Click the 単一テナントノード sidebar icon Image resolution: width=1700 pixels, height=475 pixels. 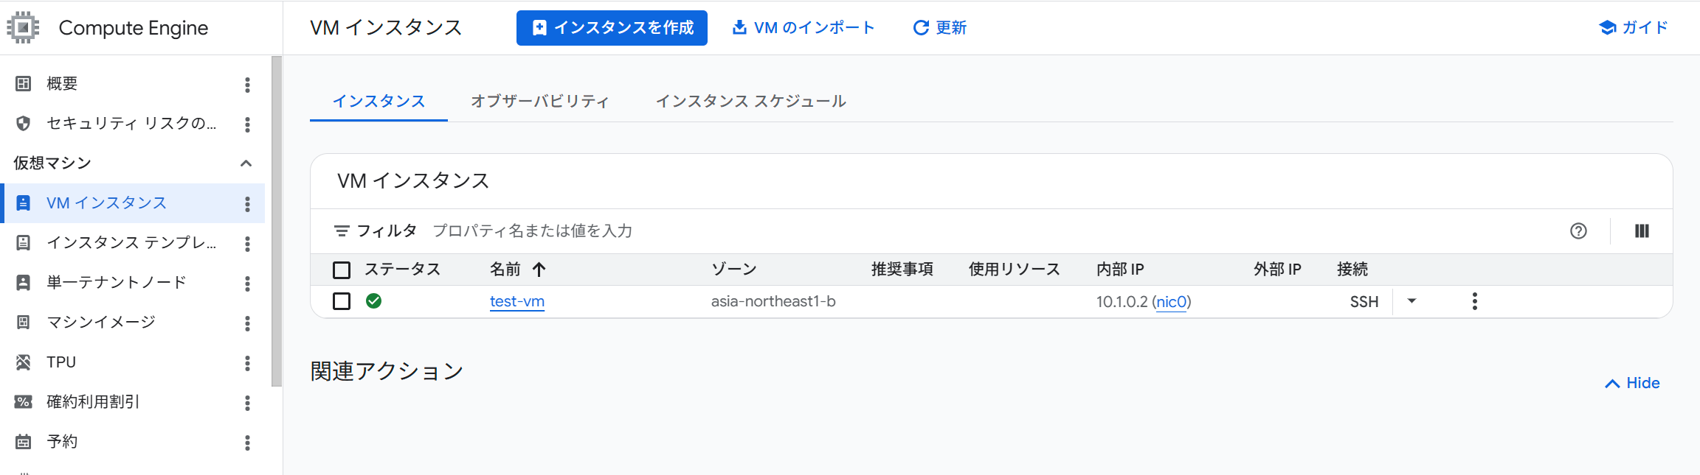(24, 282)
